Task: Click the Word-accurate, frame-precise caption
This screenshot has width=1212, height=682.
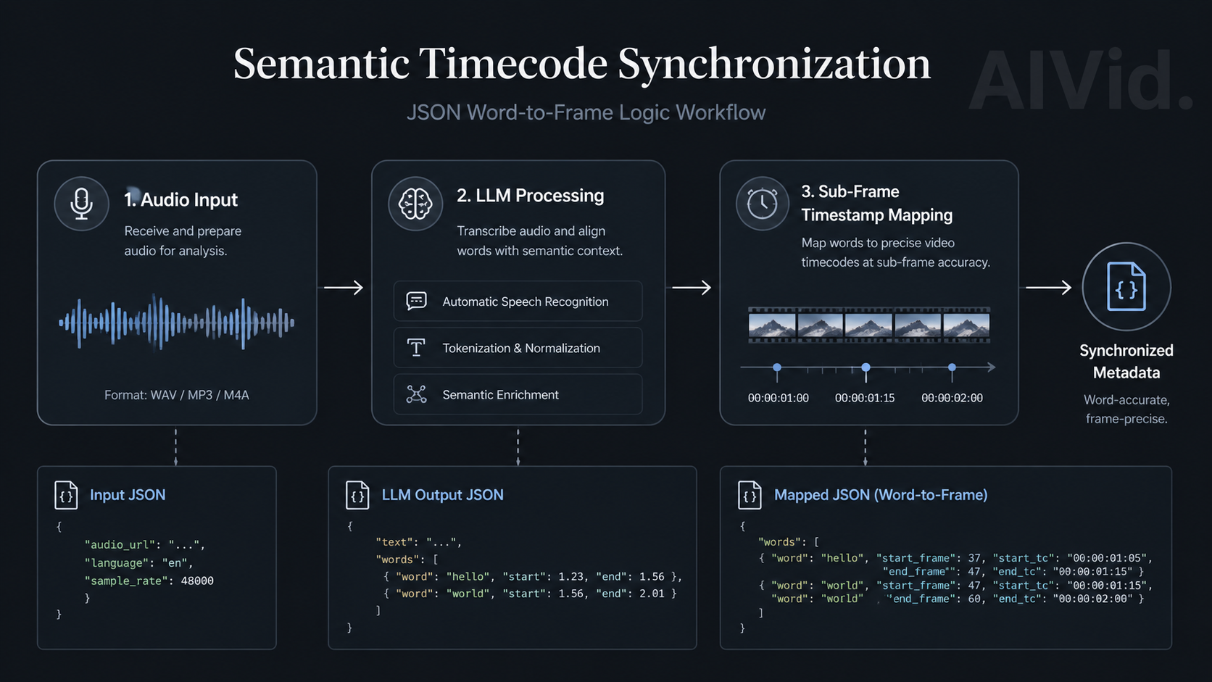Action: [x=1126, y=409]
